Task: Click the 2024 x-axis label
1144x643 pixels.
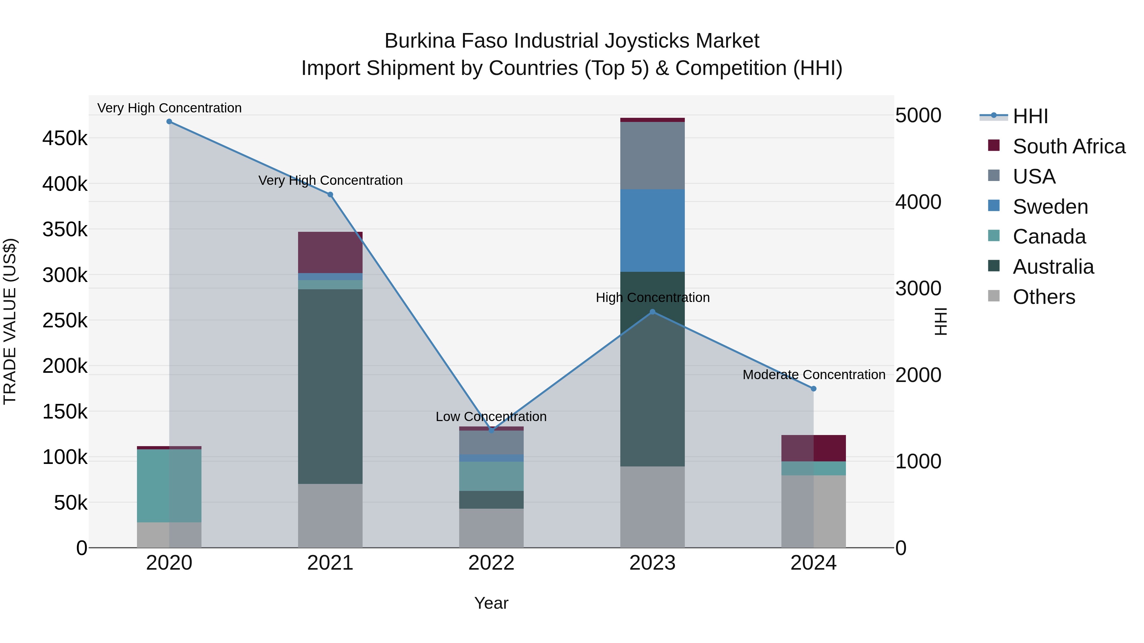Action: tap(814, 563)
